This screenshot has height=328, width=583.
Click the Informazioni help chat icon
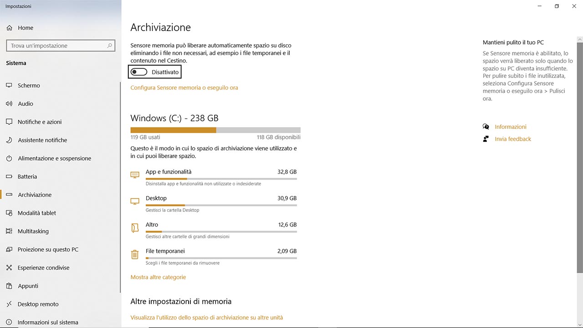(x=486, y=127)
